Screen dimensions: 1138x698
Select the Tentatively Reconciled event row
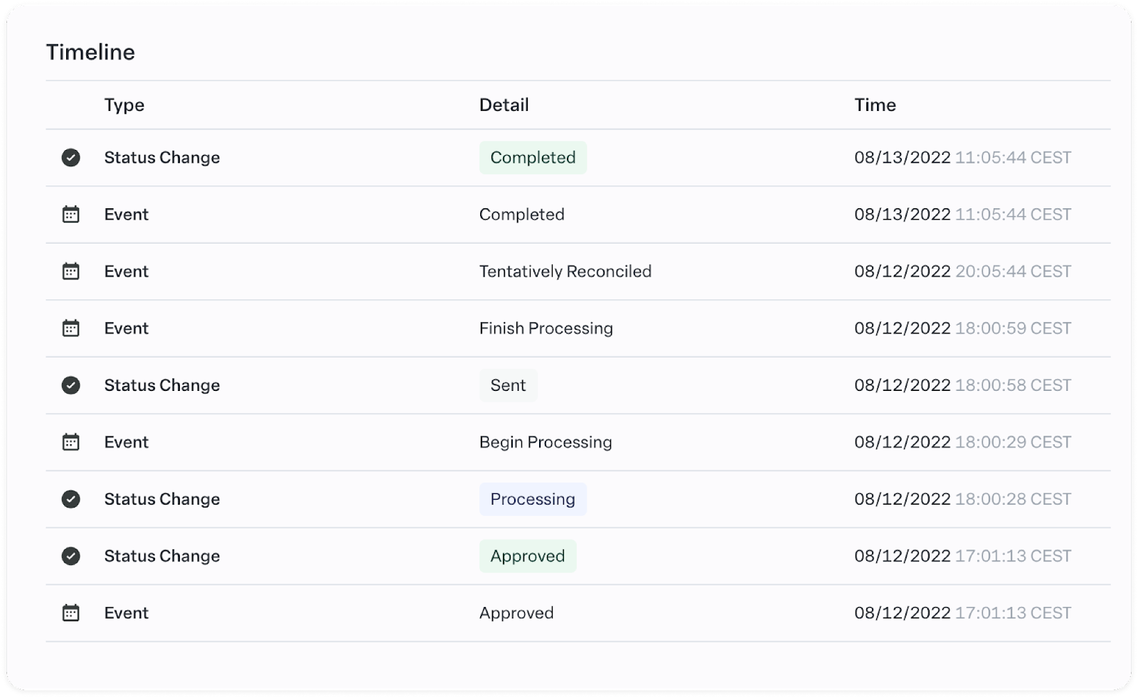[565, 271]
